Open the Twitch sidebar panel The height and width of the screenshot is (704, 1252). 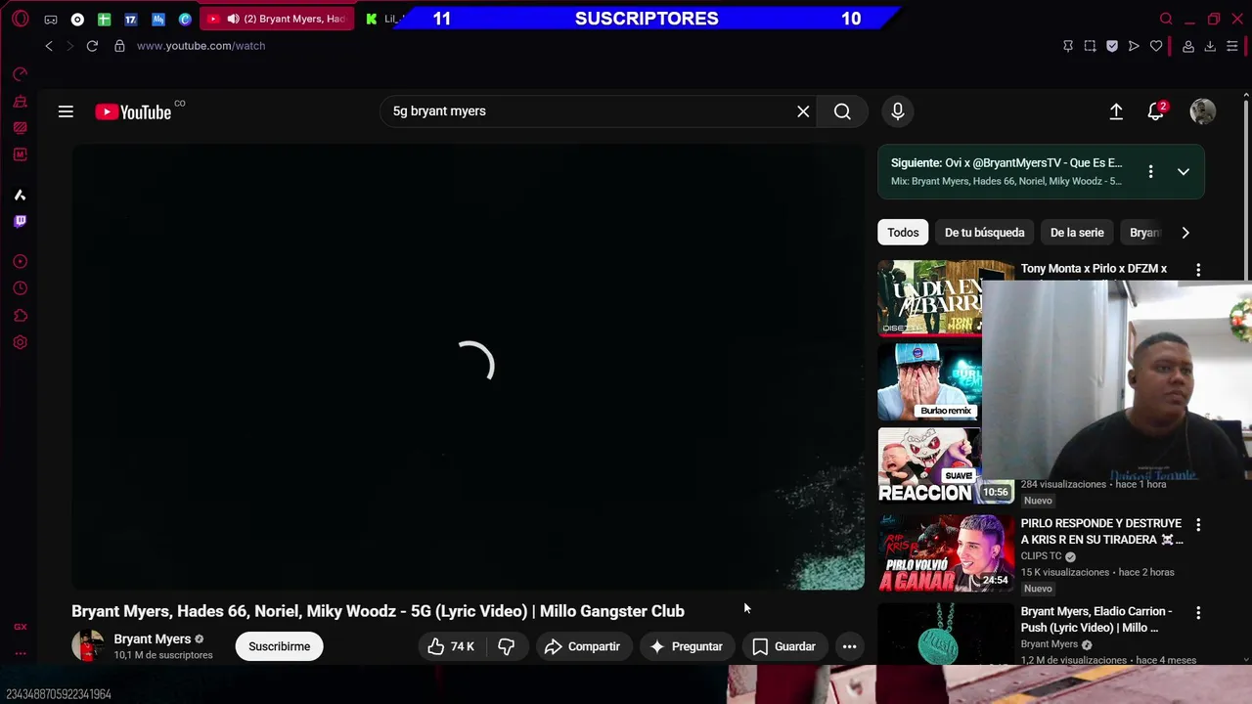coord(20,221)
